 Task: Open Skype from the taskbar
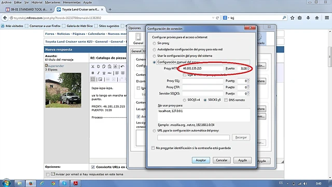click(64, 183)
